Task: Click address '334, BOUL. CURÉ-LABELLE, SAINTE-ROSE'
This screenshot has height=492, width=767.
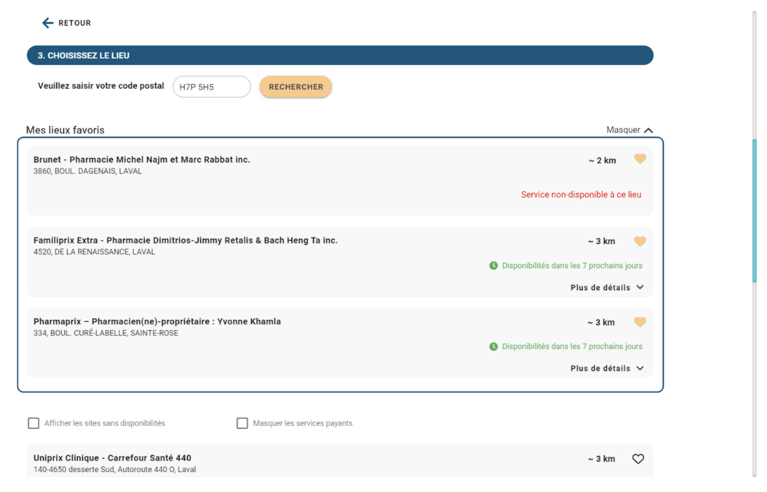Action: coord(105,333)
